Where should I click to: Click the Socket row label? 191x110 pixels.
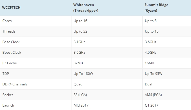click(7, 95)
